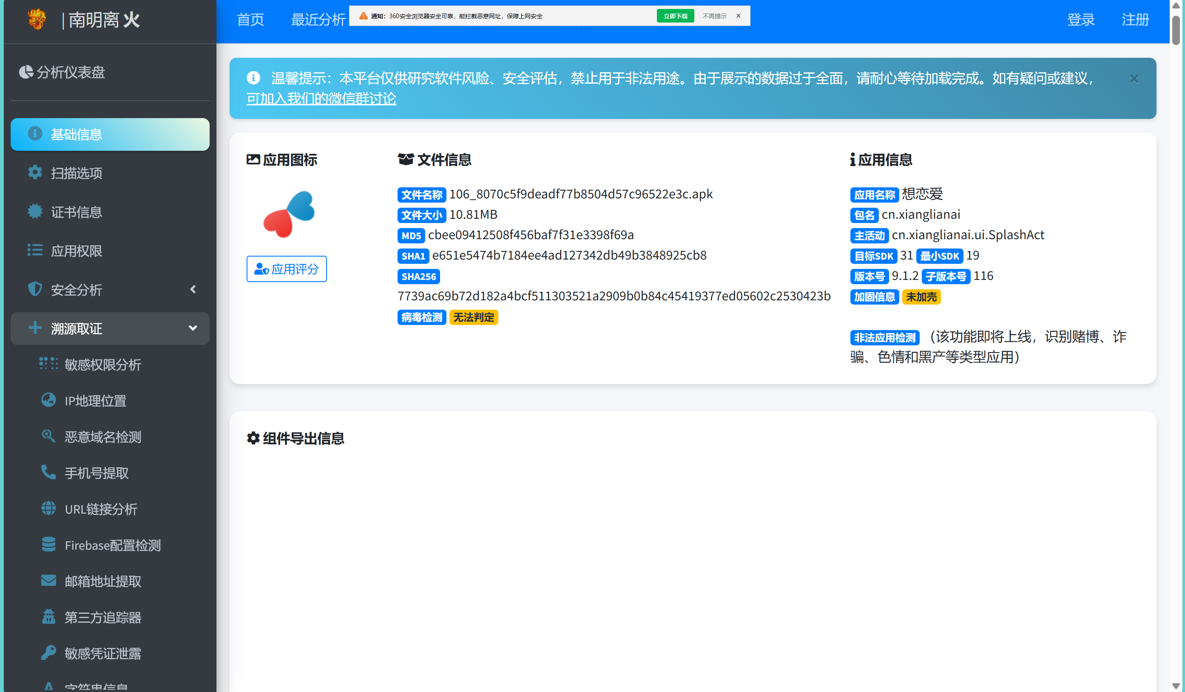1185x692 pixels.
Task: Click the 基础信息 info icon in sidebar
Action: pyautogui.click(x=35, y=134)
